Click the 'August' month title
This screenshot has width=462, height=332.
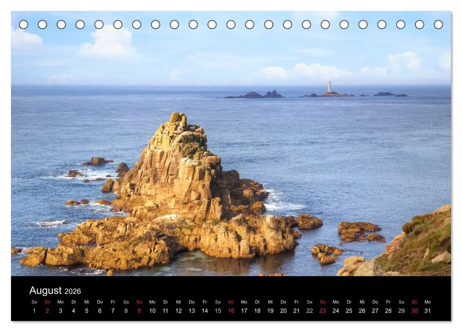pyautogui.click(x=45, y=291)
